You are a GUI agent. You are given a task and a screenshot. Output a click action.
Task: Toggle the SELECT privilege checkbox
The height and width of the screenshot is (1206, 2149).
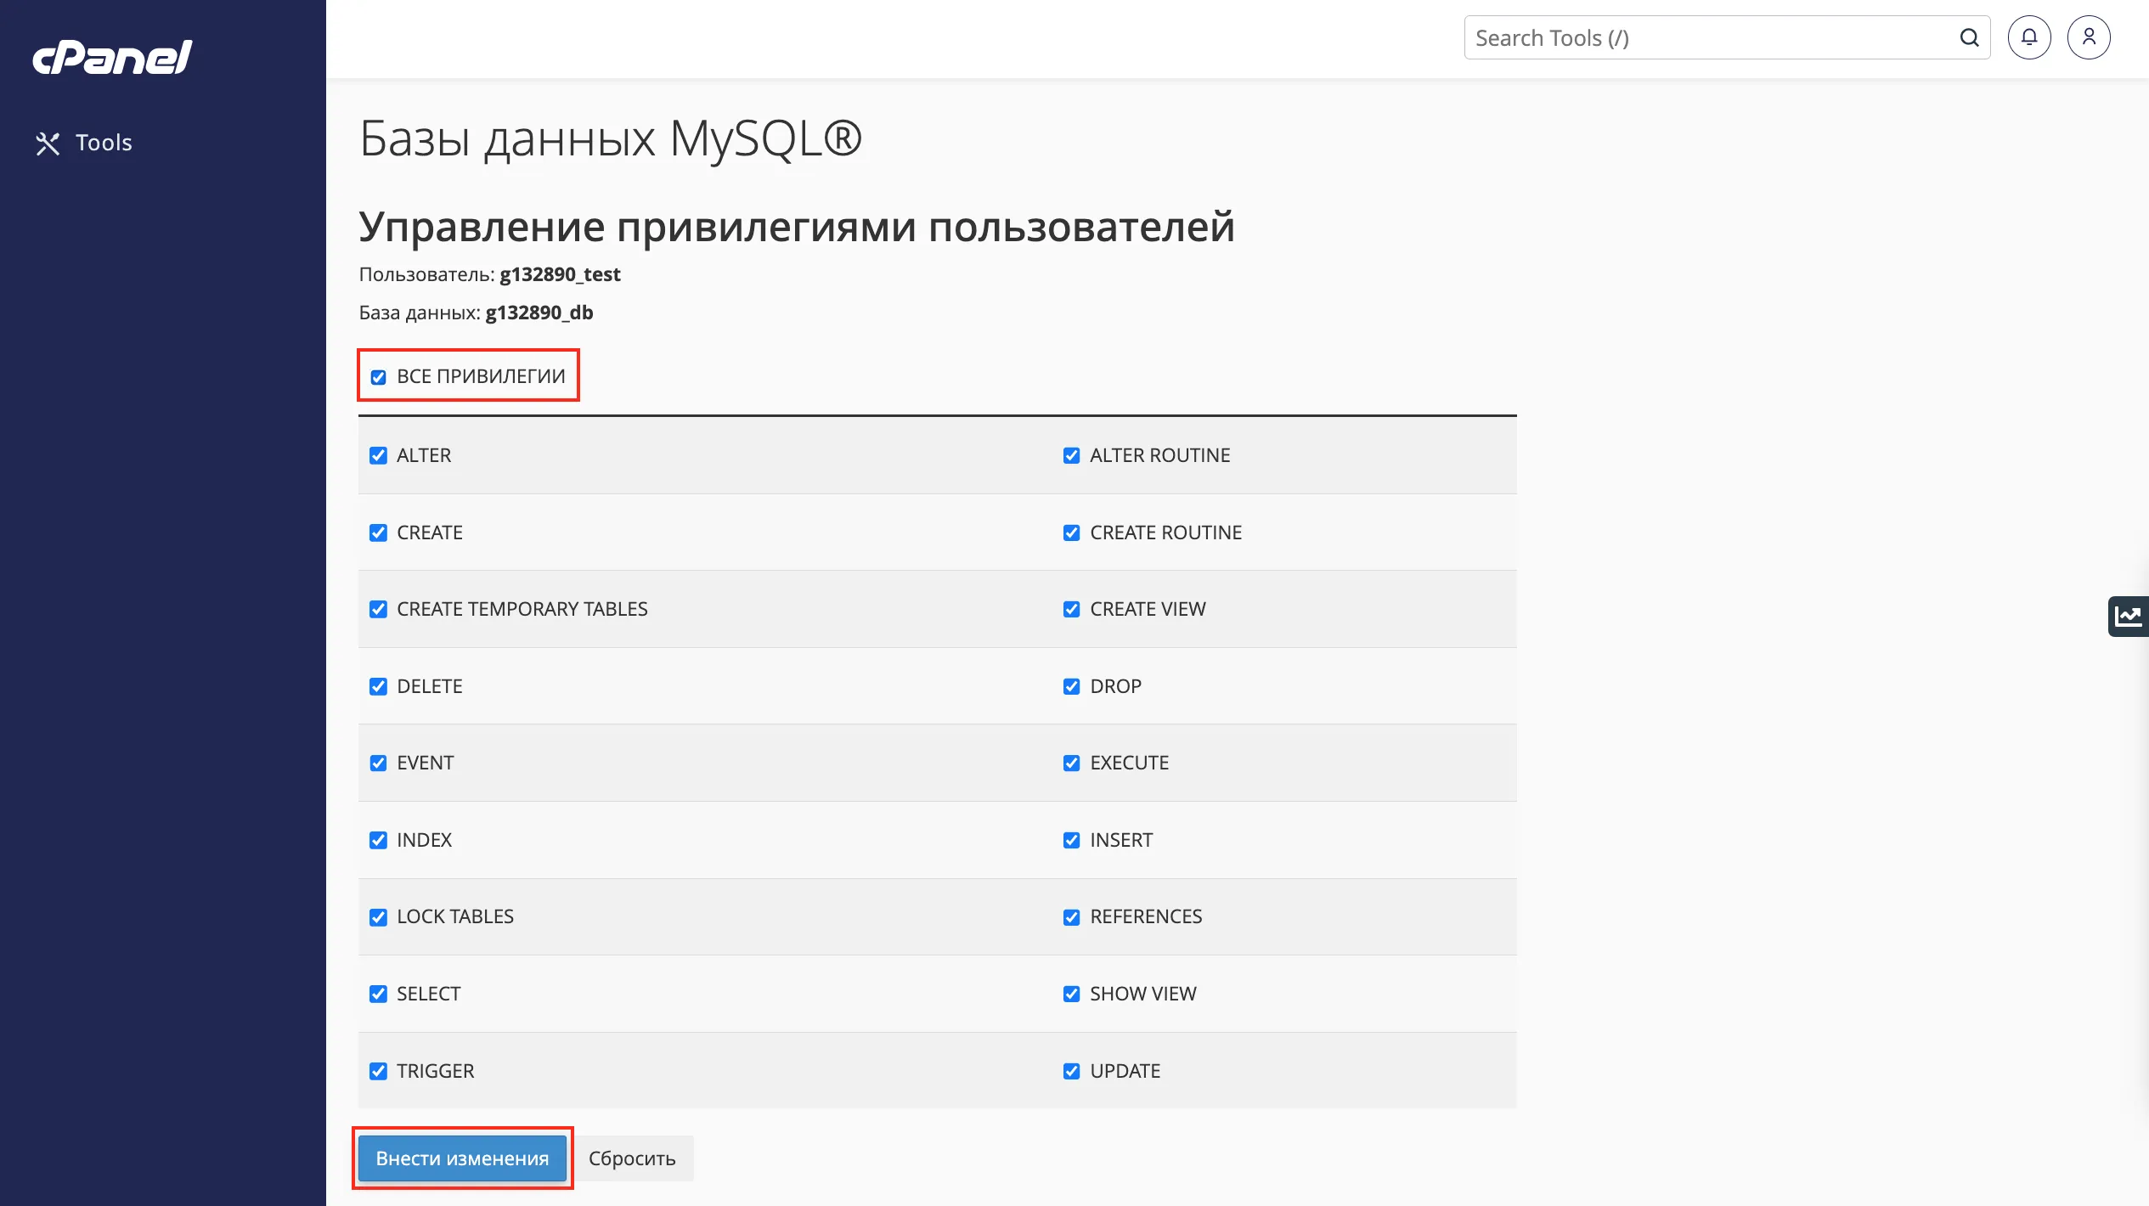click(x=378, y=994)
